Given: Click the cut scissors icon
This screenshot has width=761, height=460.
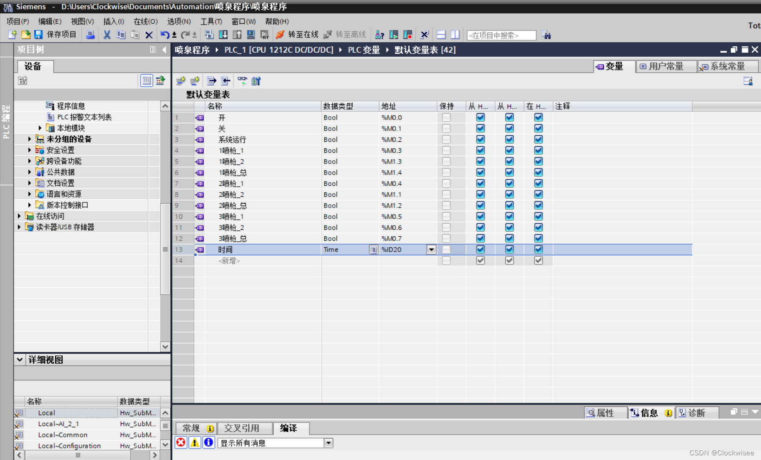Looking at the screenshot, I should pyautogui.click(x=107, y=35).
